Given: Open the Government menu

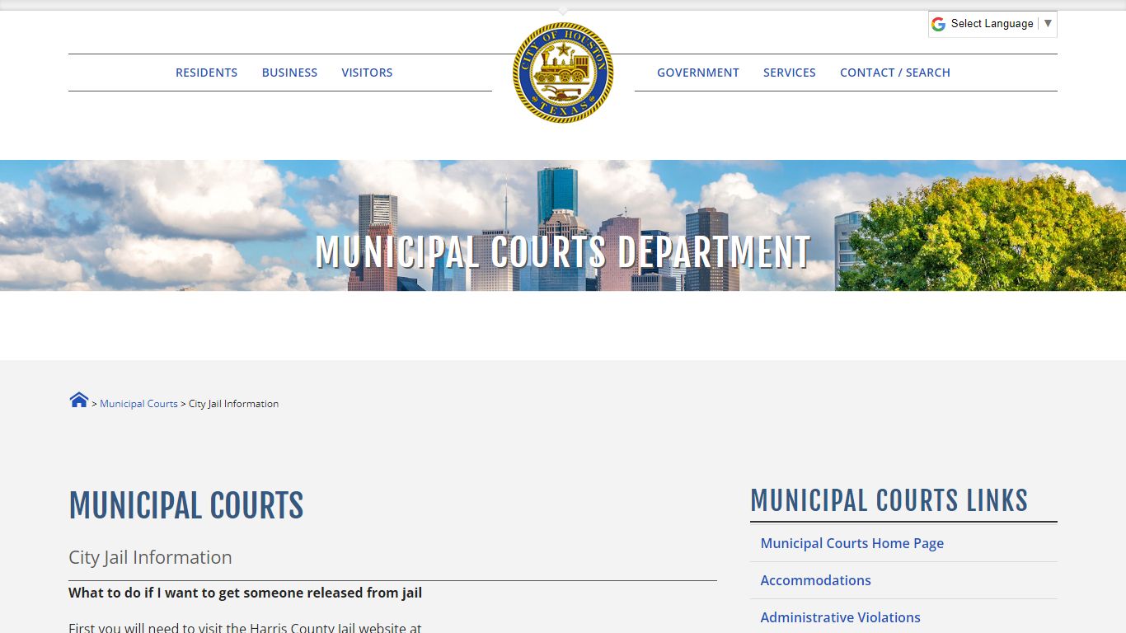Looking at the screenshot, I should [x=698, y=73].
